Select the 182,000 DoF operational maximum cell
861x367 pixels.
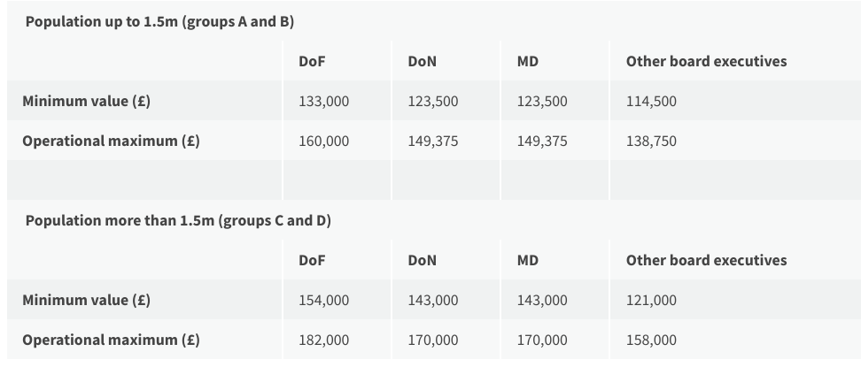point(324,340)
